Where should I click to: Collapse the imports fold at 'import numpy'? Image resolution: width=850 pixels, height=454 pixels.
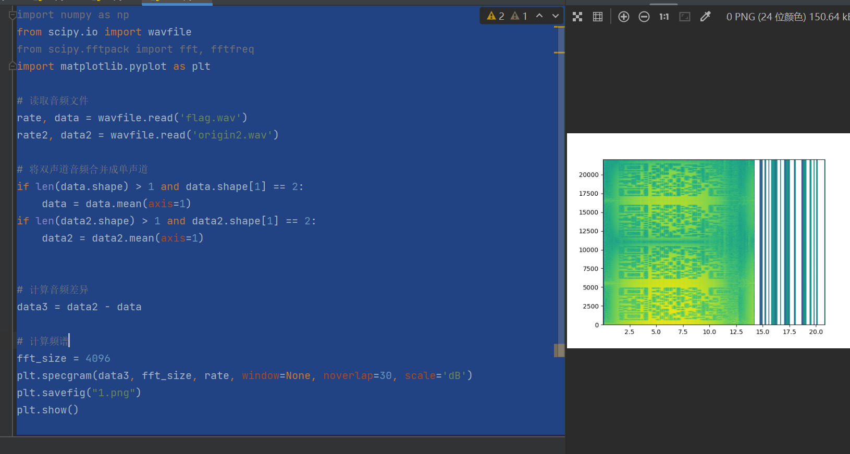tap(13, 15)
